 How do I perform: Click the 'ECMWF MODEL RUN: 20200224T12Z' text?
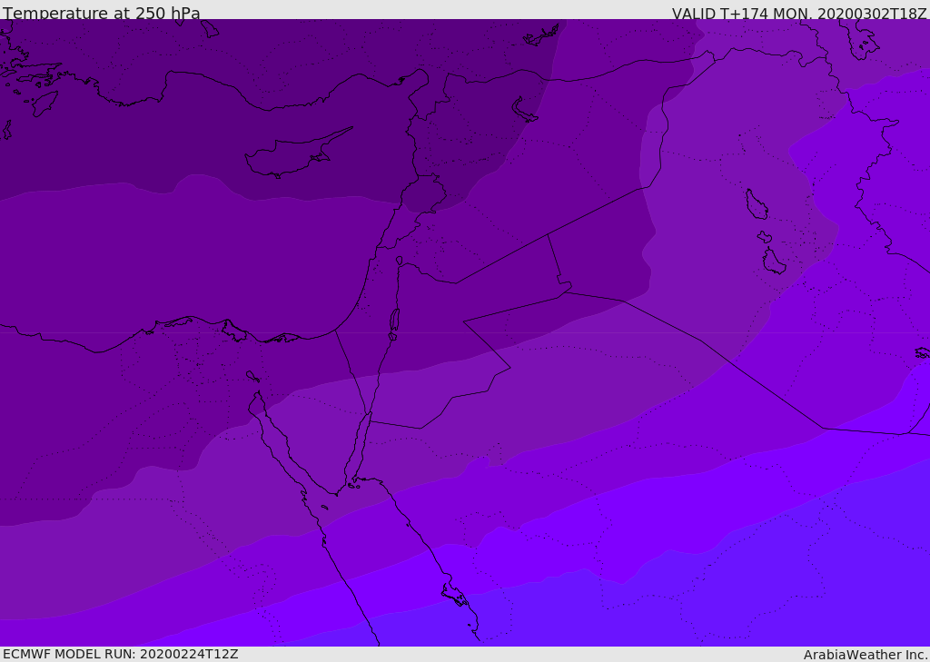coord(121,654)
